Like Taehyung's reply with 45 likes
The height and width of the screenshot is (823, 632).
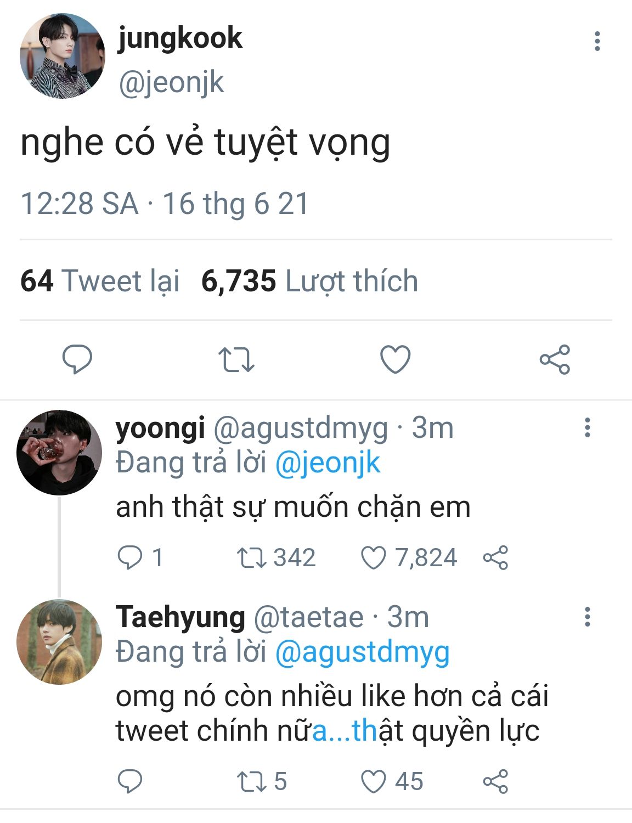373,781
